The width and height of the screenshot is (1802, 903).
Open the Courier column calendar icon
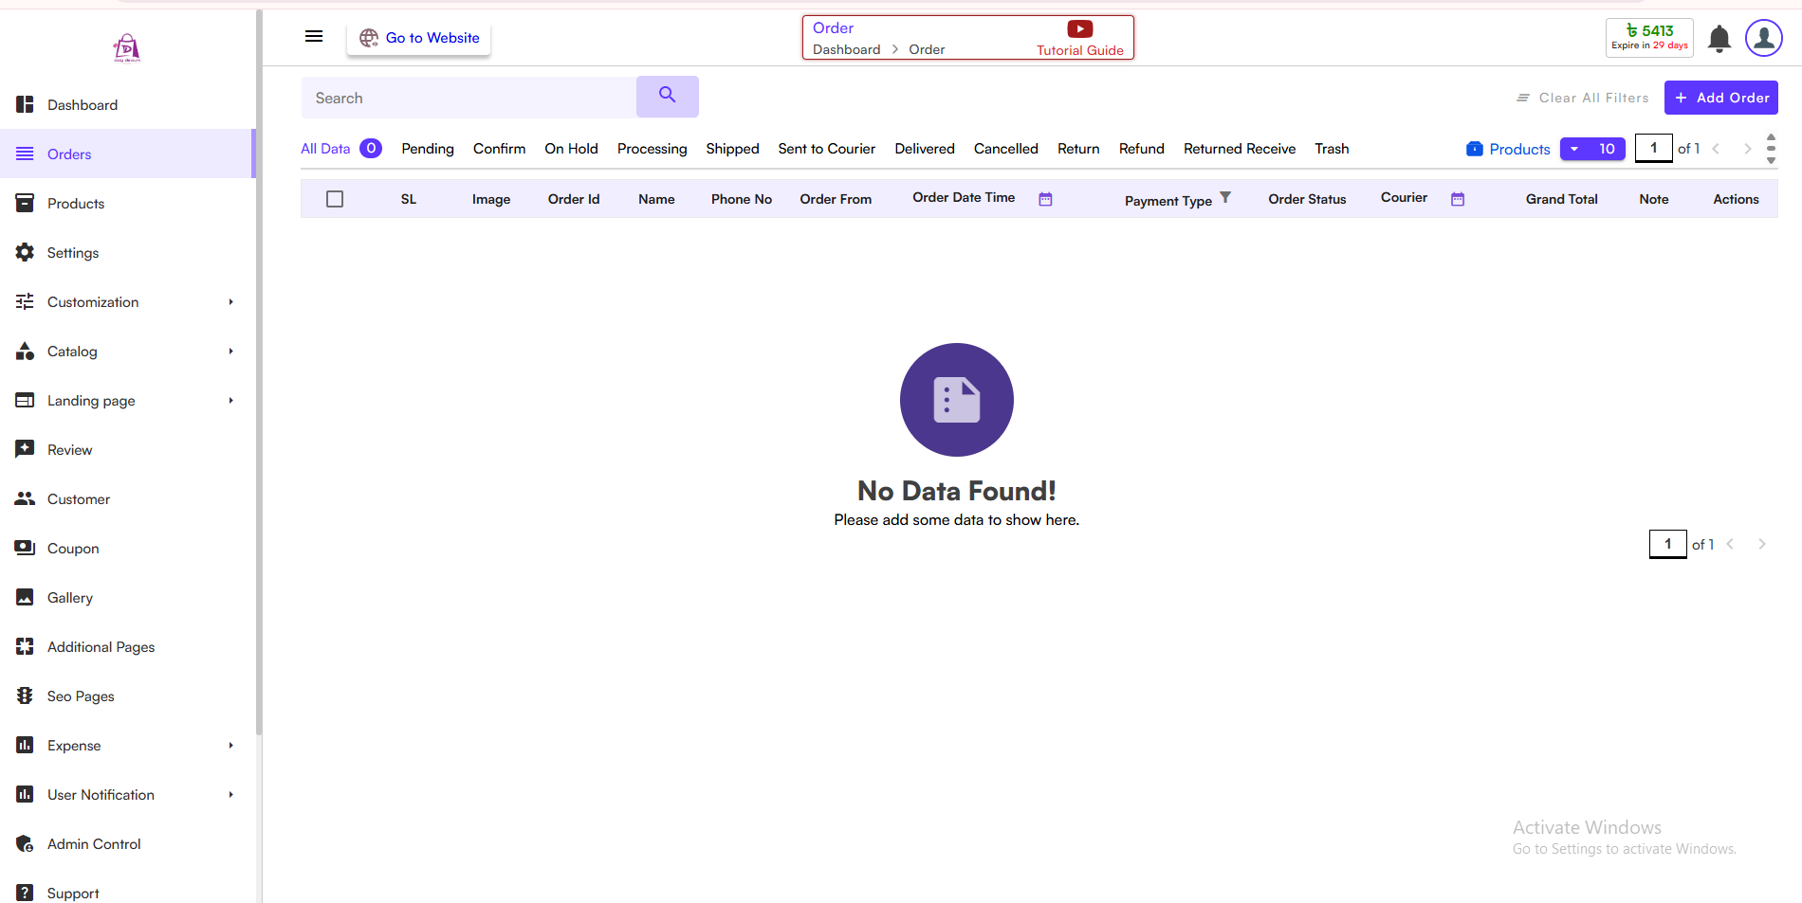(1458, 199)
